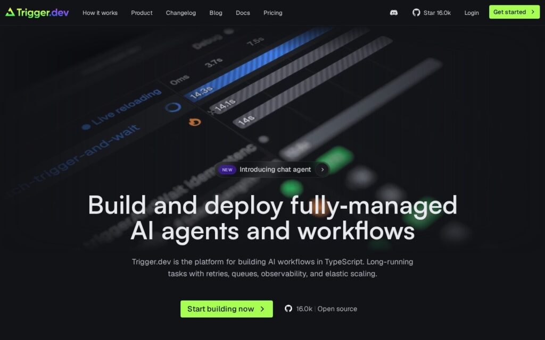
Task: Go to Changelog
Action: coord(181,13)
